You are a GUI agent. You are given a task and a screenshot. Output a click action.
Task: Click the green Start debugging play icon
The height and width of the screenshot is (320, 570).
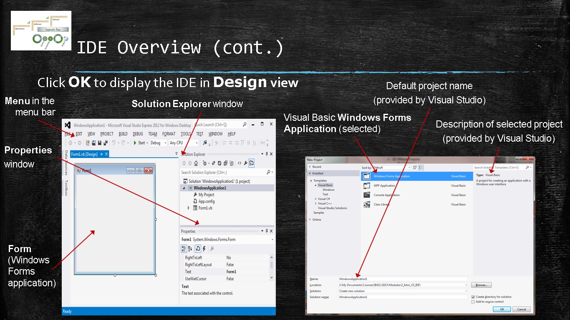tap(135, 143)
